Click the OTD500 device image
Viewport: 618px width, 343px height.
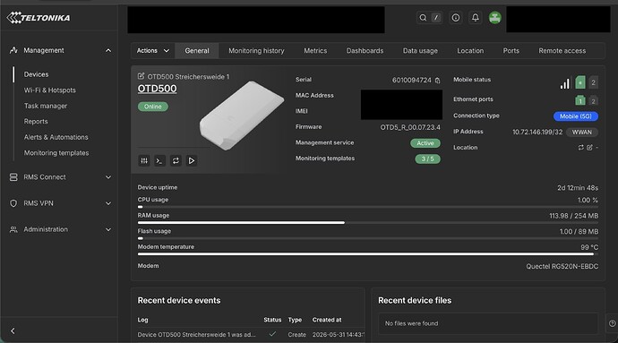[x=241, y=115]
